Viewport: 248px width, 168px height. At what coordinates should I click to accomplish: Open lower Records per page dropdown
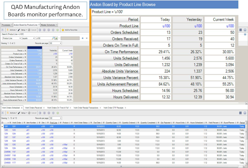click(x=61, y=118)
